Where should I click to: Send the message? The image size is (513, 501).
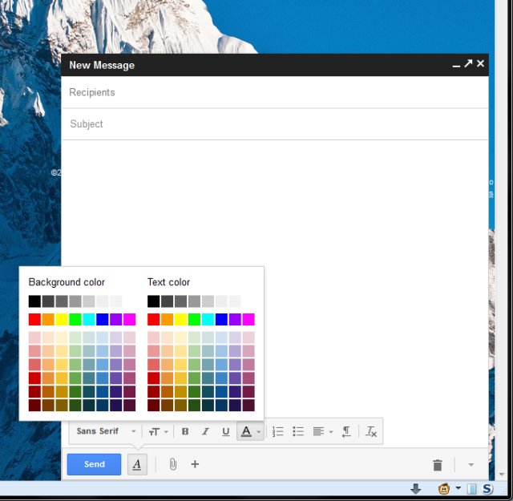(94, 464)
